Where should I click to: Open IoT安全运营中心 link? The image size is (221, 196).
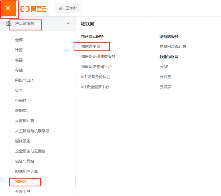coord(95,87)
